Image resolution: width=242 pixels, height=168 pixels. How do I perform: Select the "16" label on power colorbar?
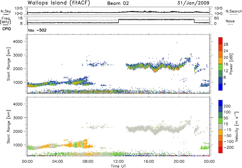226,64
